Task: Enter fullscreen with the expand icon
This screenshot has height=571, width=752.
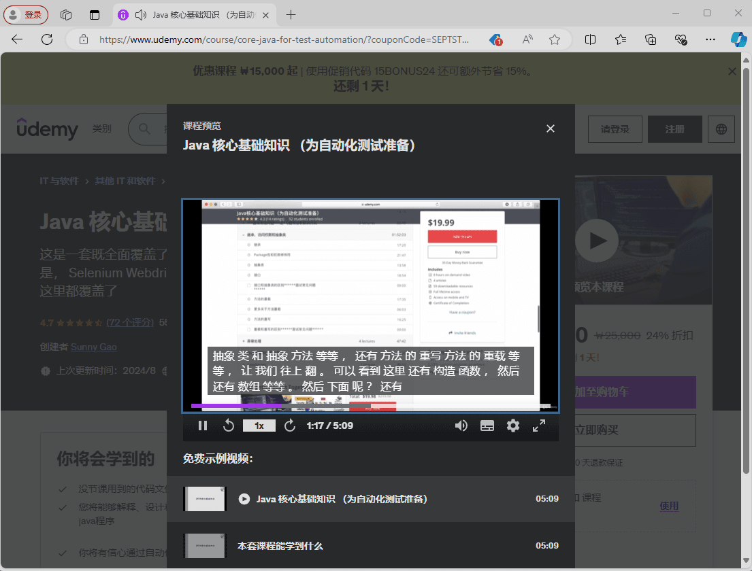Action: point(538,425)
